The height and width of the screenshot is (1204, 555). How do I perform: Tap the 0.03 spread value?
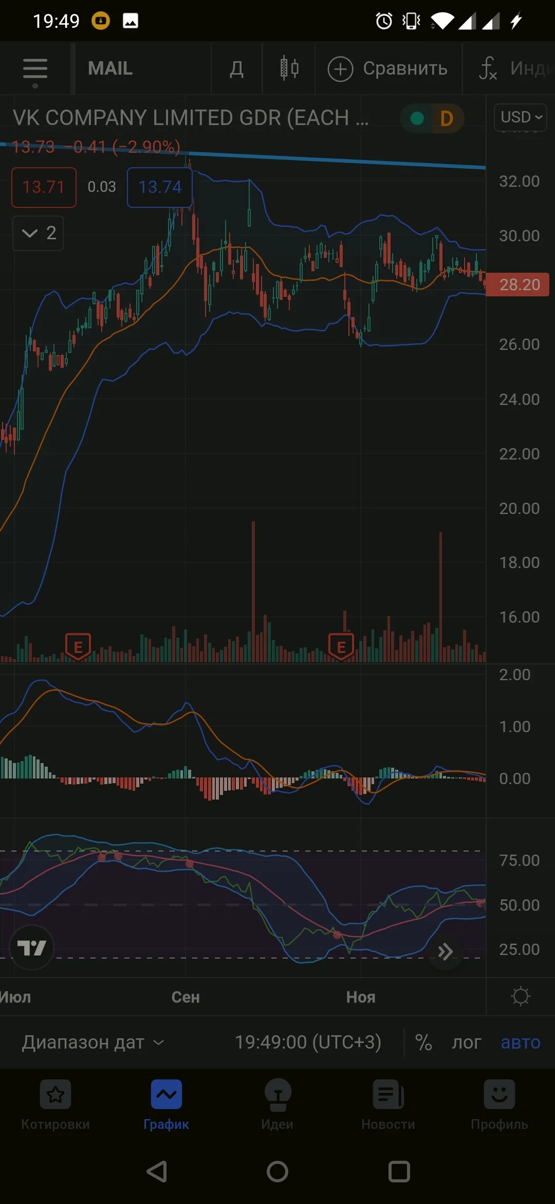(x=102, y=187)
